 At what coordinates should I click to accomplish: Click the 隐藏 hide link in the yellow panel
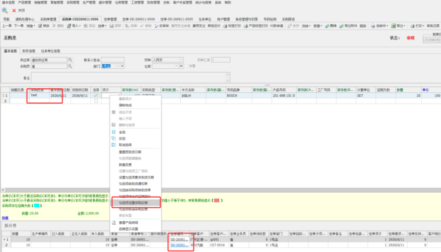pos(5,218)
